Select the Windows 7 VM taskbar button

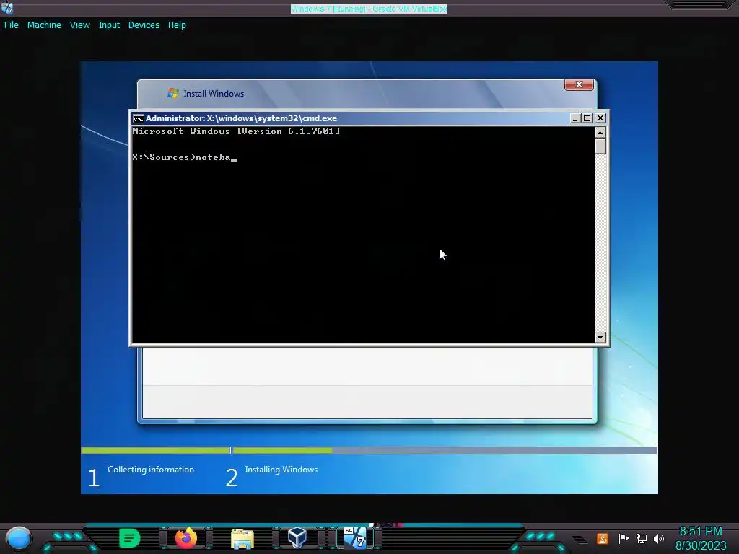[x=355, y=538]
